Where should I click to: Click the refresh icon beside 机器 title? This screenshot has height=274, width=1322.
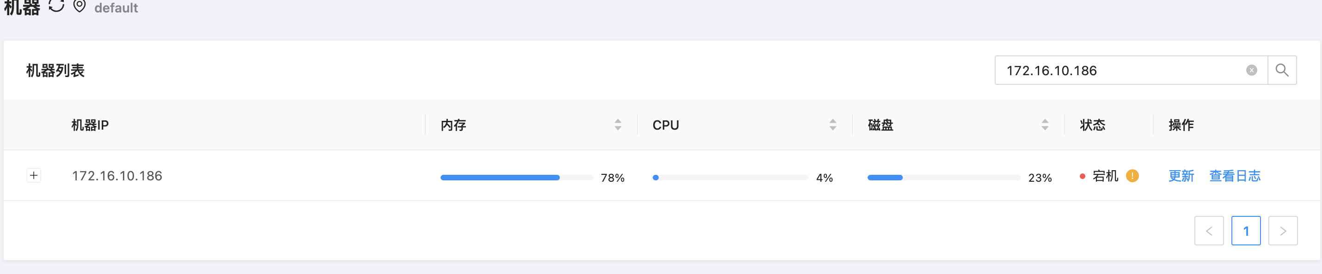56,6
